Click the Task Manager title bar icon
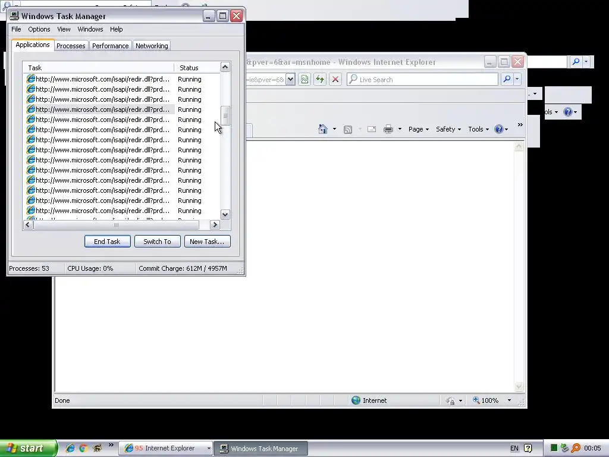This screenshot has height=457, width=609. click(x=14, y=15)
